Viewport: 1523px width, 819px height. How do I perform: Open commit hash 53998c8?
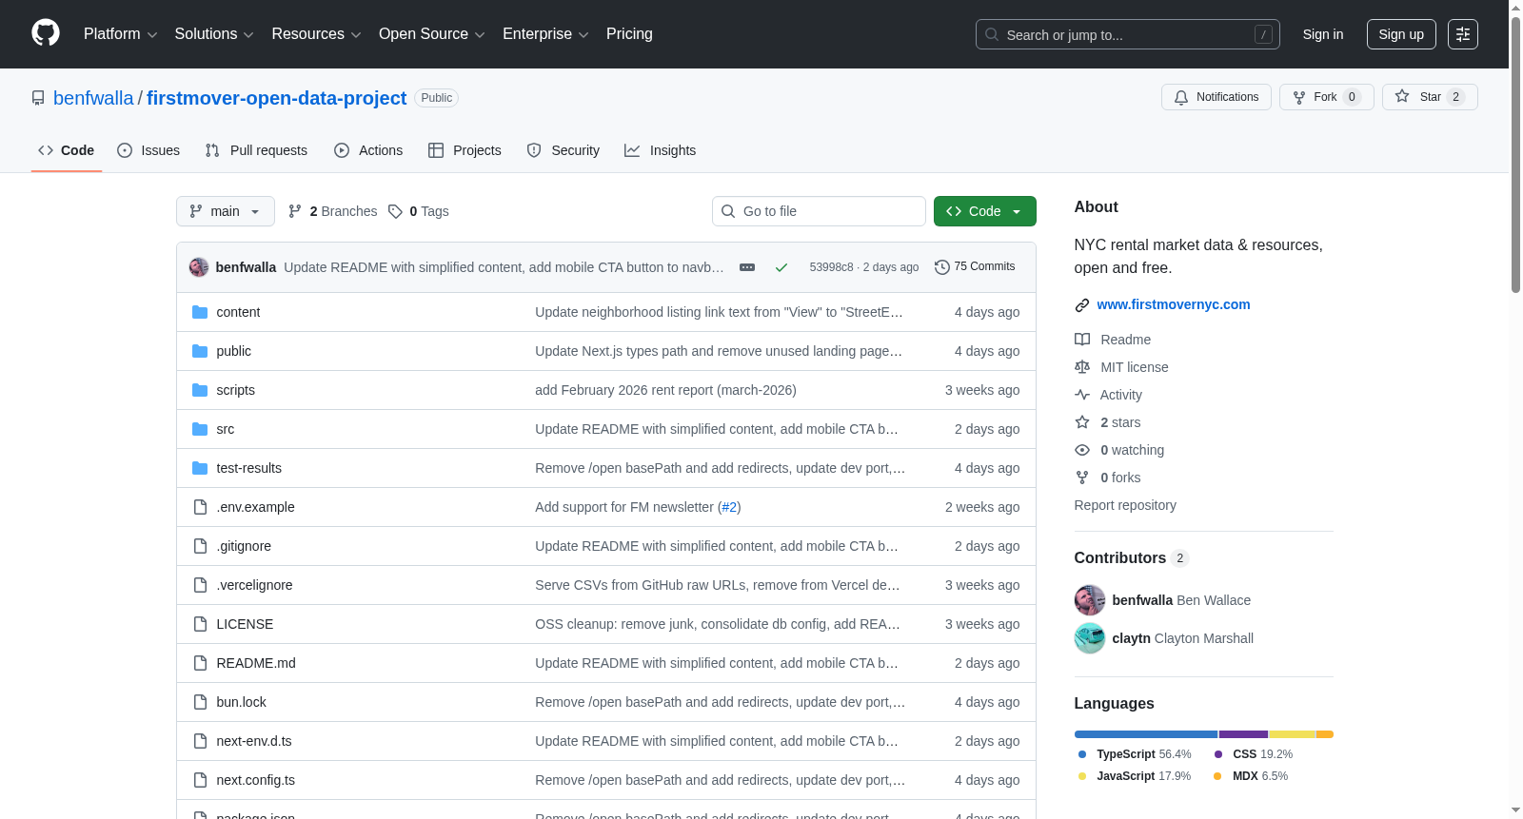831,267
